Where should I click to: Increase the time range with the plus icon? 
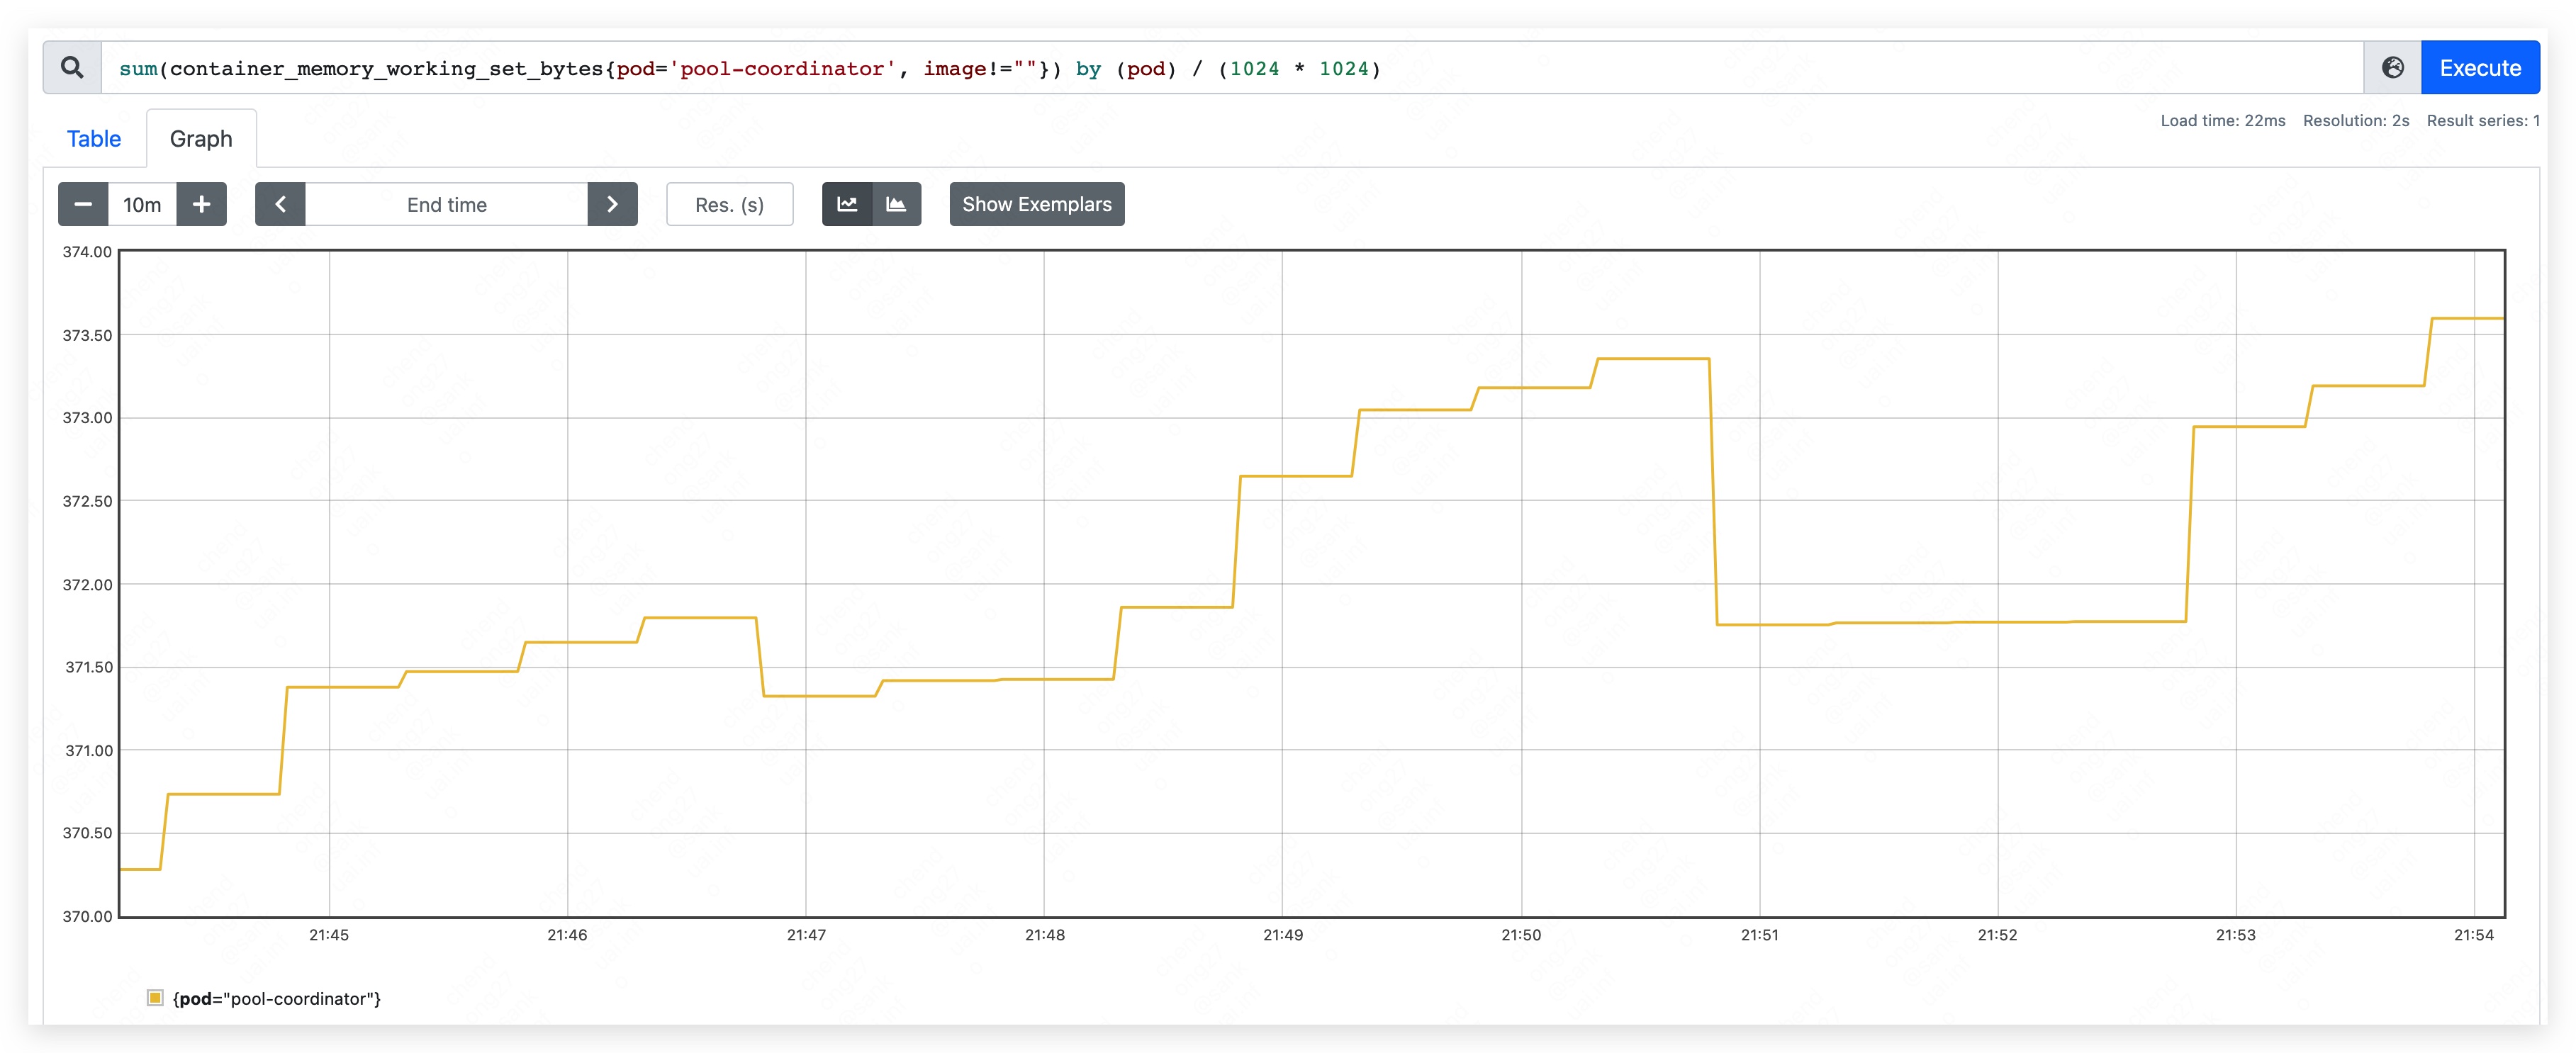201,204
